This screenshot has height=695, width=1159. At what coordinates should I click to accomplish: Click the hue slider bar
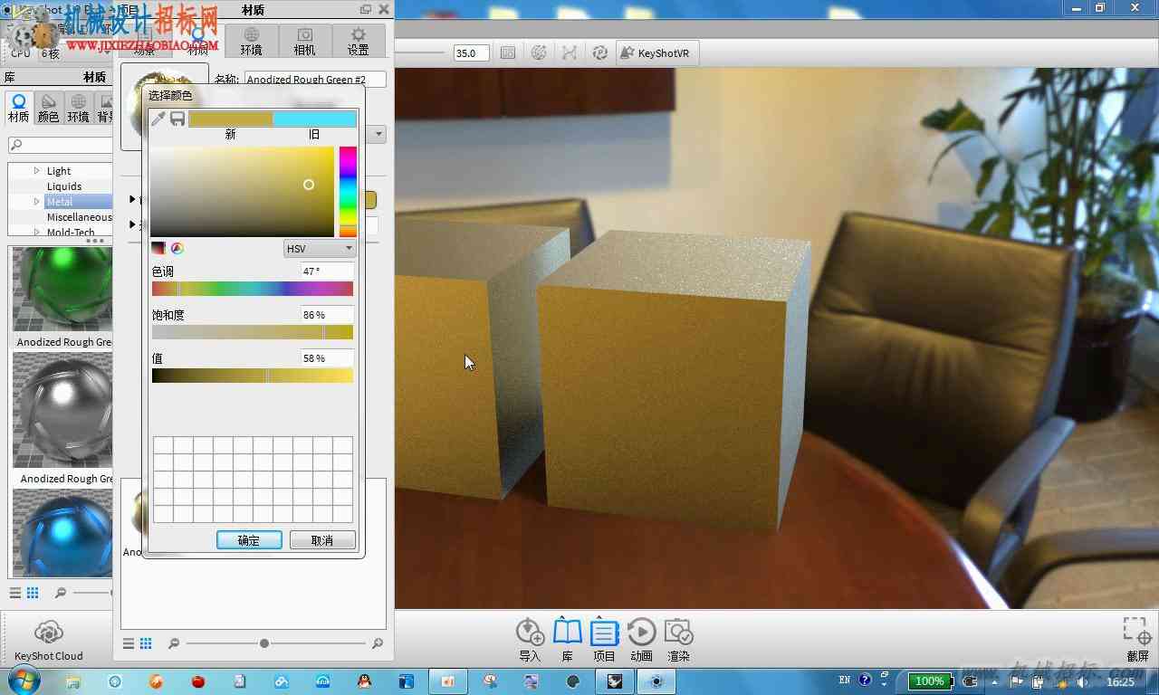(x=253, y=289)
